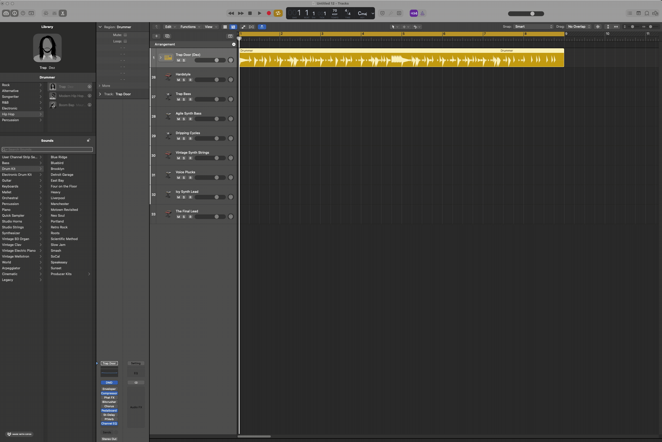Click the Record button in transport
Viewport: 662px width, 442px height.
(269, 13)
